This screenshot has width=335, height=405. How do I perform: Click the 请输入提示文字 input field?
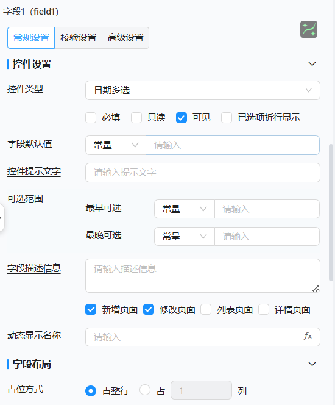coord(203,173)
